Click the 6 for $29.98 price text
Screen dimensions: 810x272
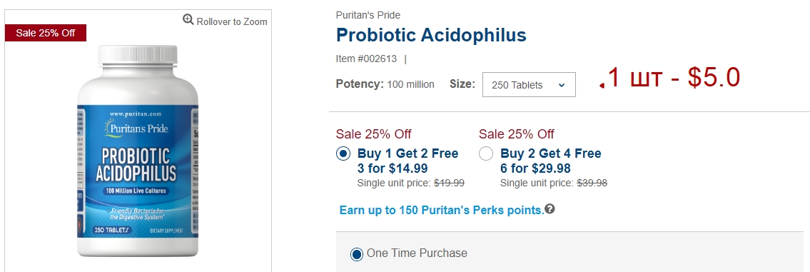click(x=536, y=168)
